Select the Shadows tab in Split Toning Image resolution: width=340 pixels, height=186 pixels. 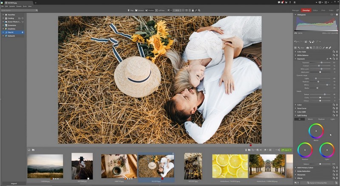coord(321,119)
